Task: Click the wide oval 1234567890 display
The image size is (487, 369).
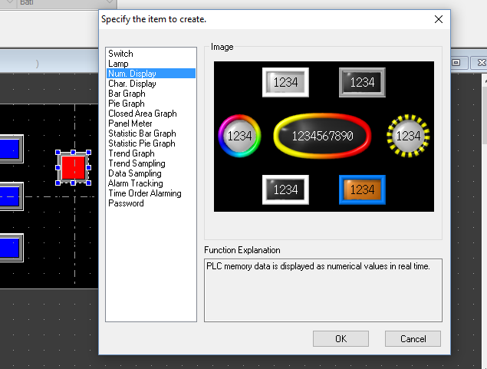Action: 322,136
